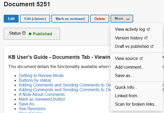Open the Buttons by status link
Screen dimensions: 164x113
(35, 80)
